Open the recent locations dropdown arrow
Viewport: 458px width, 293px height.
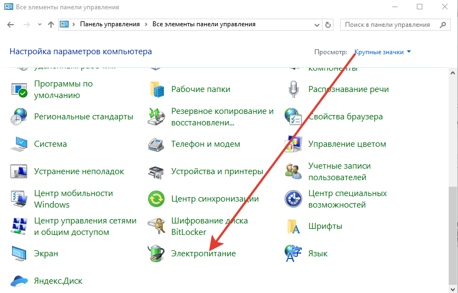click(39, 25)
